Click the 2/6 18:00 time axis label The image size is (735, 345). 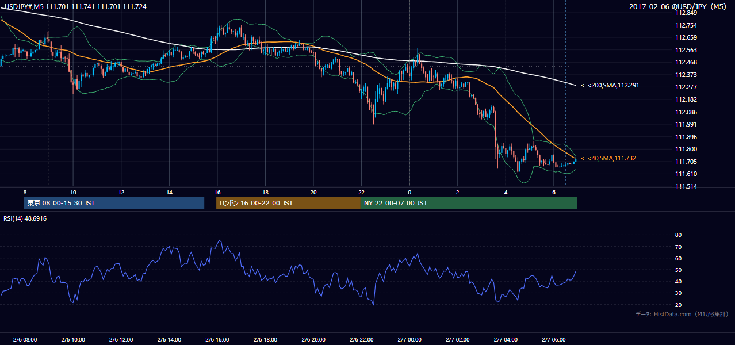tap(265, 340)
